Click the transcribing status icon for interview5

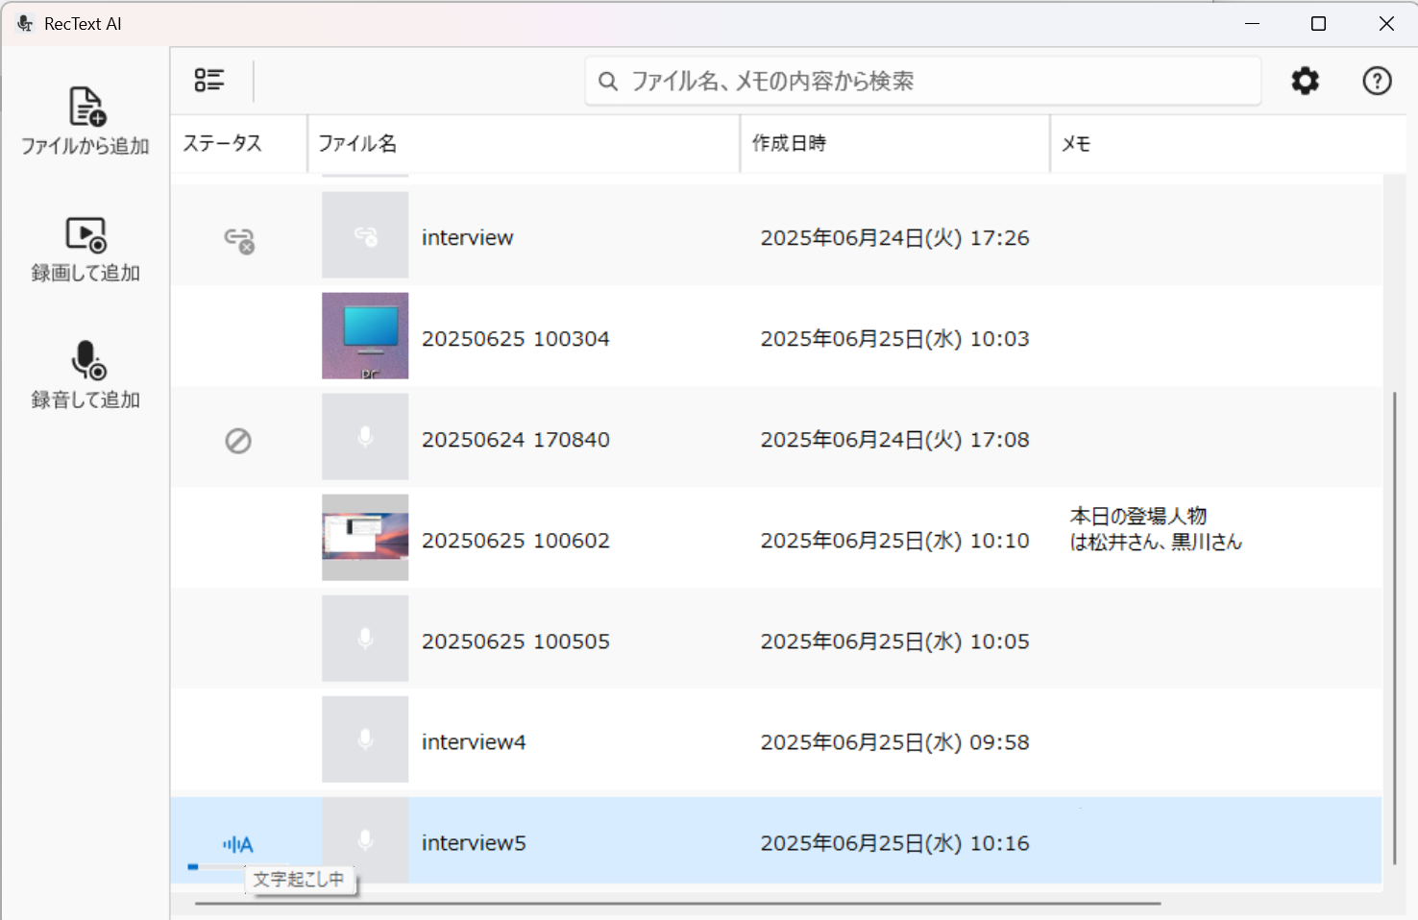(x=237, y=844)
